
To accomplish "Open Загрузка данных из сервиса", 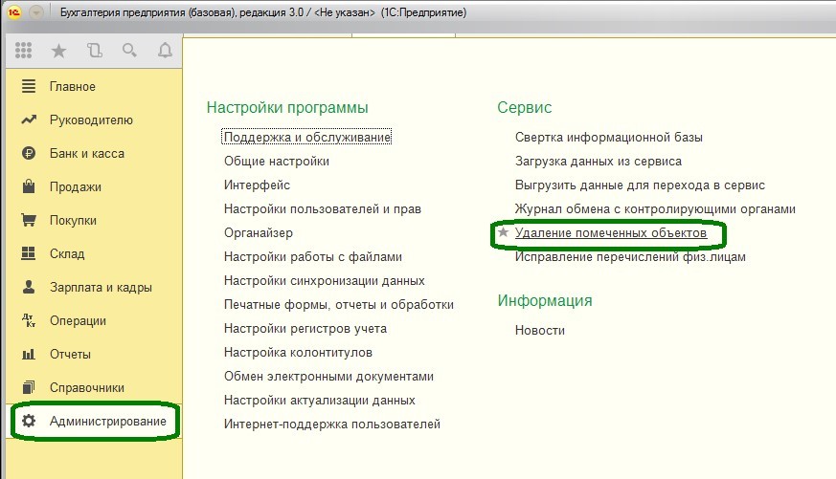I will coord(599,161).
